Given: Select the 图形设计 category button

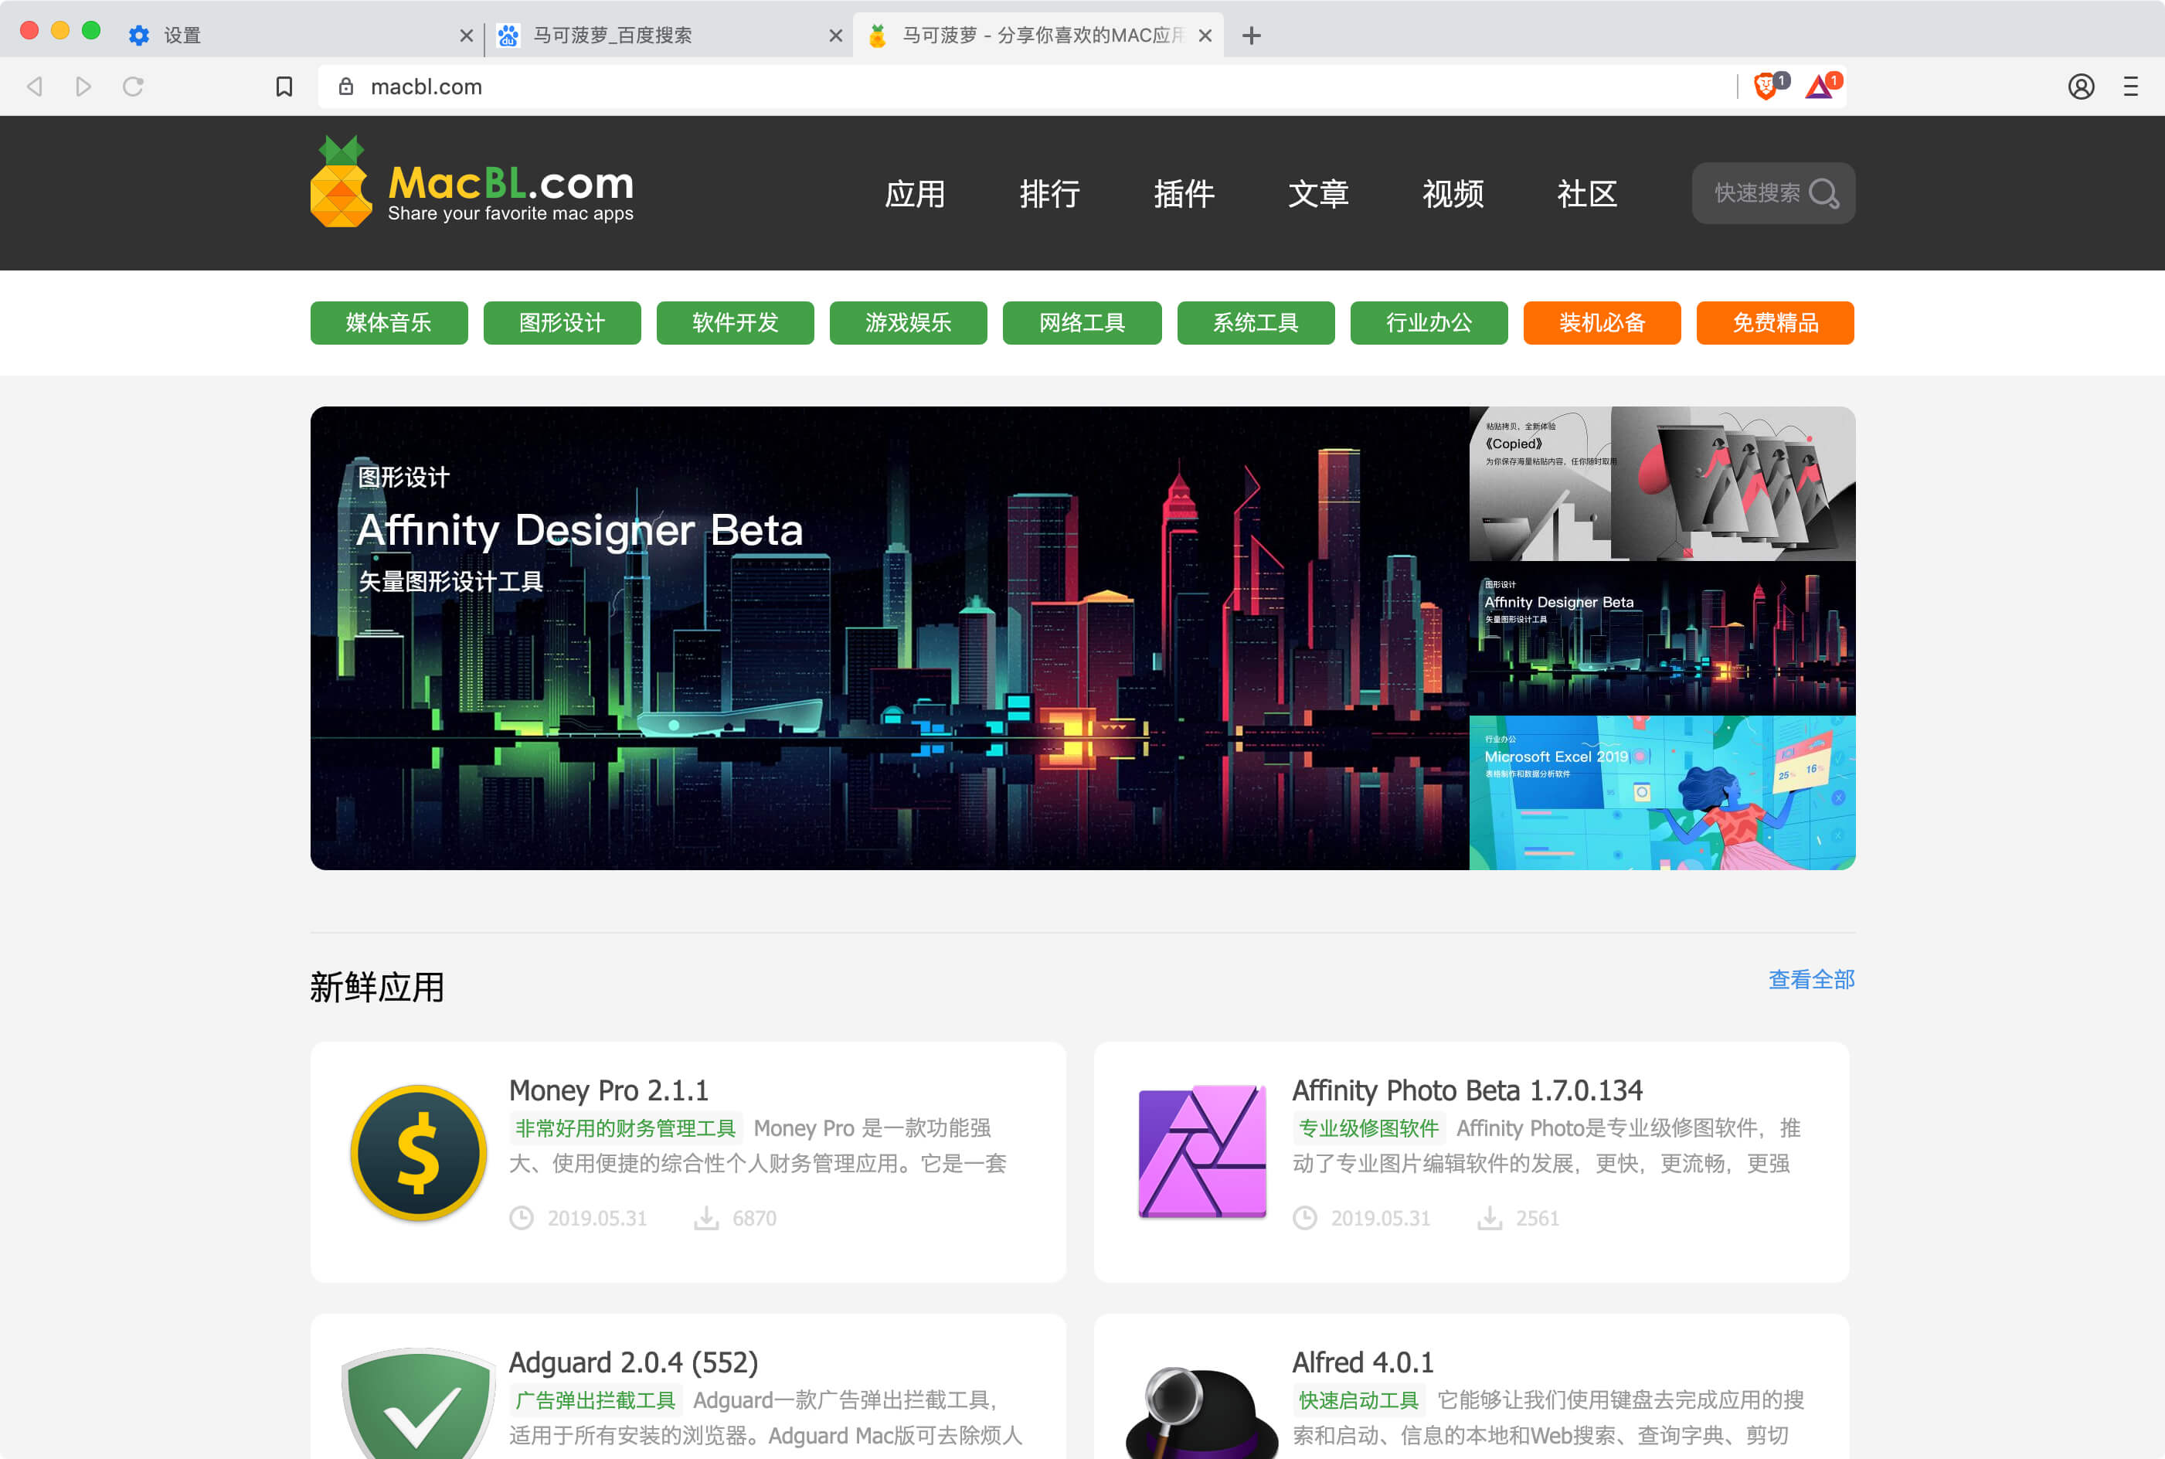Looking at the screenshot, I should click(x=562, y=323).
